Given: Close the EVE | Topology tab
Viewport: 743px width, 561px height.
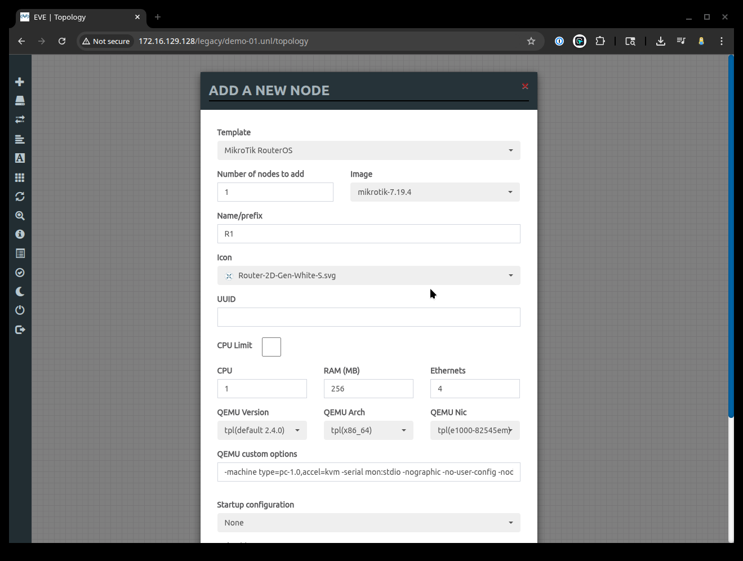Looking at the screenshot, I should click(x=137, y=17).
